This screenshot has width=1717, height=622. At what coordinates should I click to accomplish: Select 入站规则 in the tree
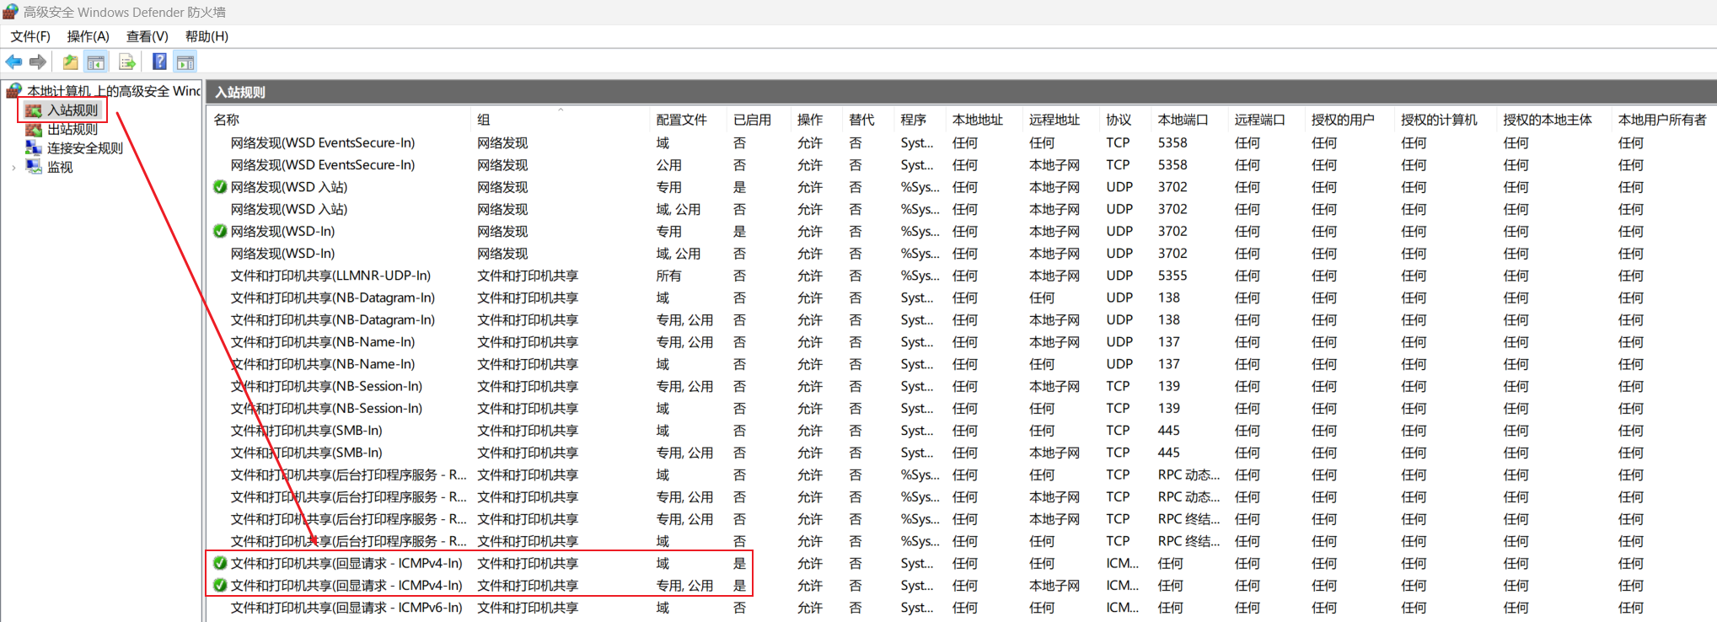tap(72, 110)
